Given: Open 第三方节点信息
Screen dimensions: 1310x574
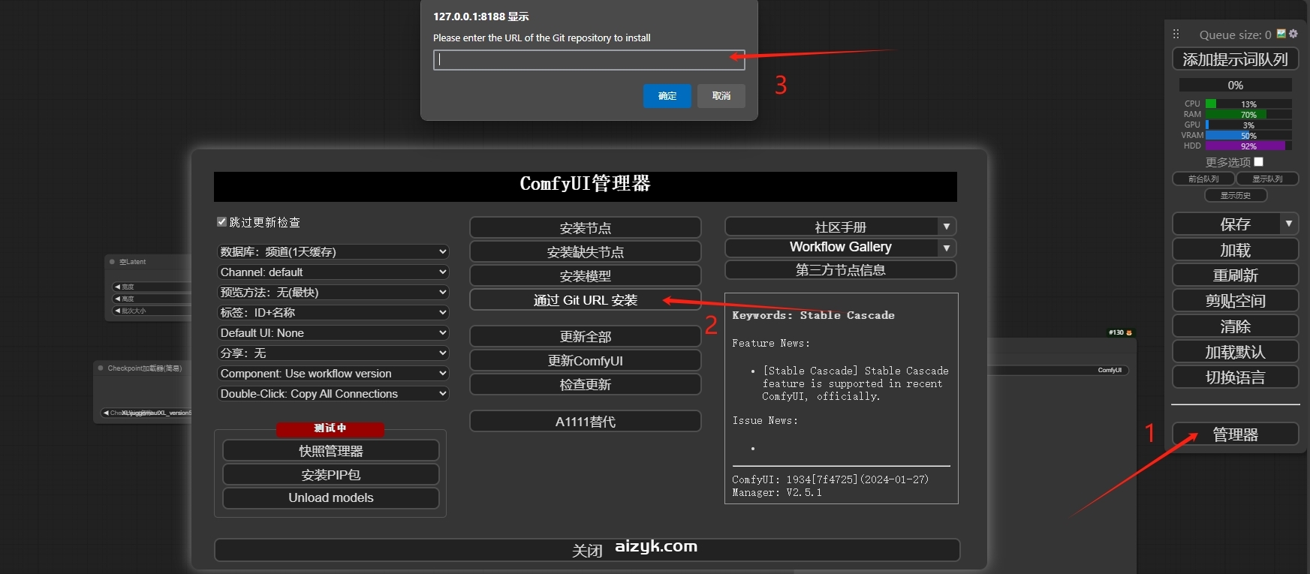Looking at the screenshot, I should 841,269.
